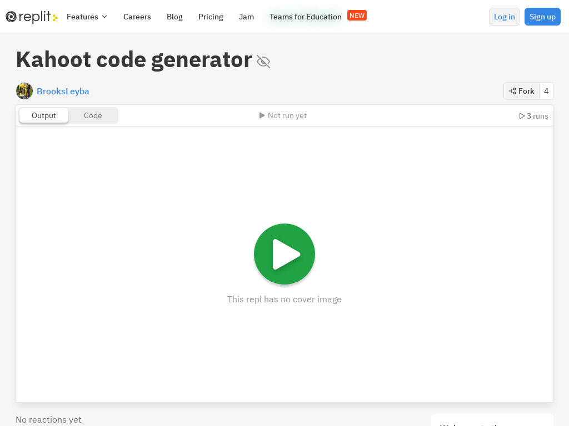The width and height of the screenshot is (569, 426).
Task: Click the 3 runs counter
Action: tap(533, 116)
